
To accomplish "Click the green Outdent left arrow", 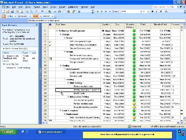I will point(97,11).
